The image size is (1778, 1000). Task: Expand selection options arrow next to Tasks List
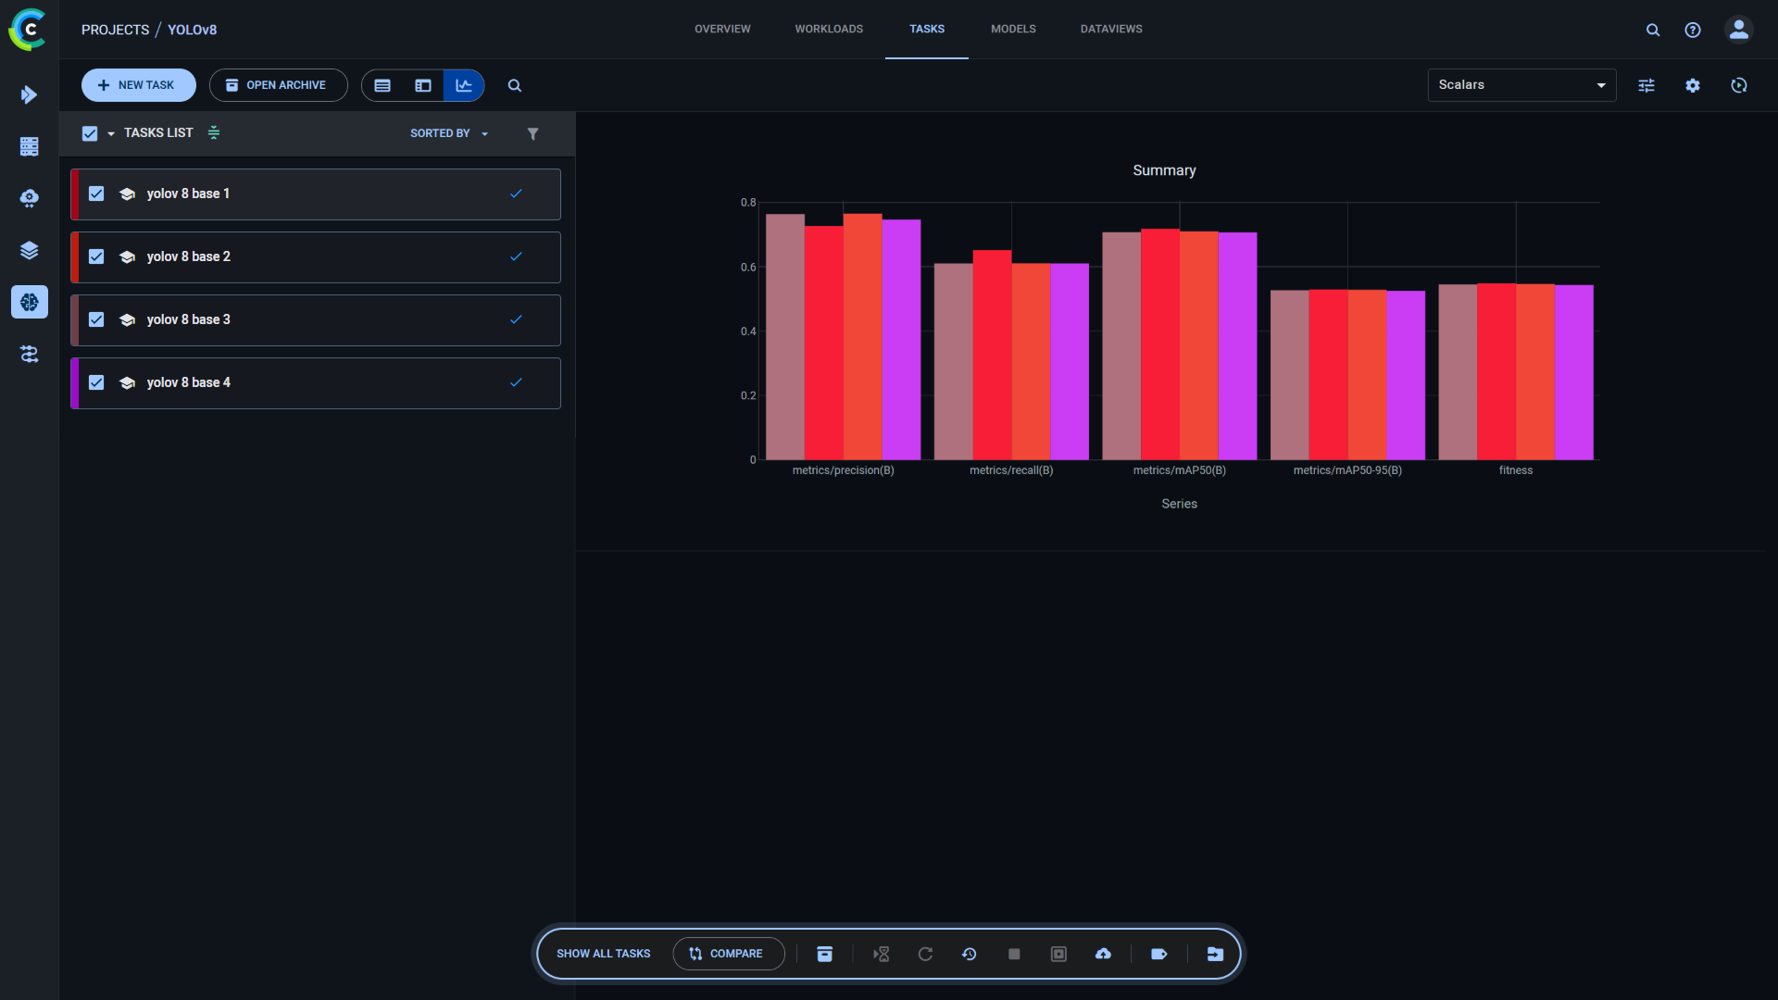(111, 134)
